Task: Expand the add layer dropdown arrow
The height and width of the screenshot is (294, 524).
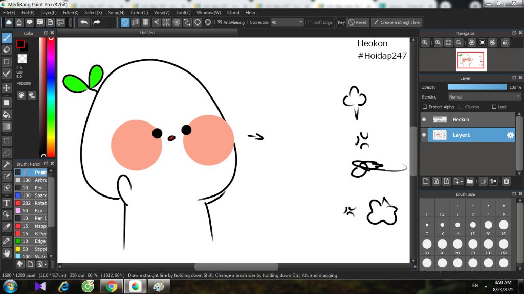Action: [462, 181]
